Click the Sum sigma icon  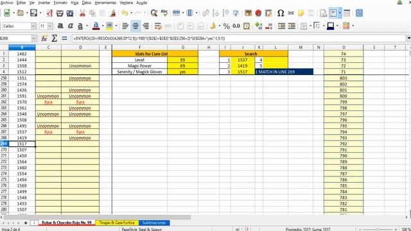coord(54,38)
